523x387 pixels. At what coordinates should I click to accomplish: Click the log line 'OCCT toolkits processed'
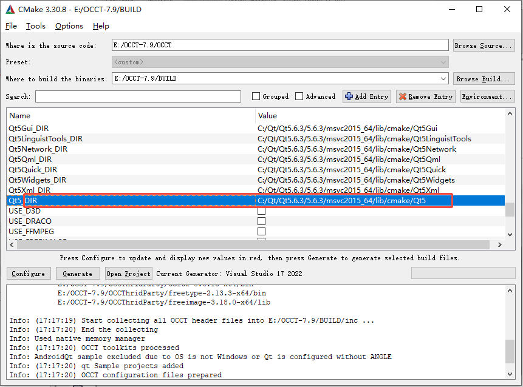point(94,348)
